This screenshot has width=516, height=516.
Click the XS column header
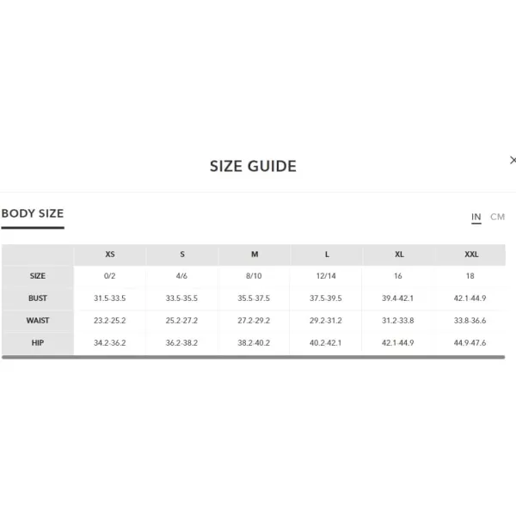(x=110, y=255)
